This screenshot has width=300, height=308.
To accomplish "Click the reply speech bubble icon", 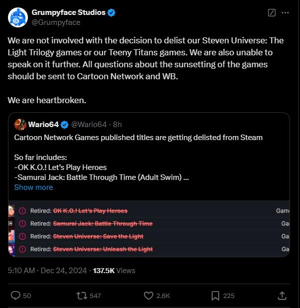I will [x=15, y=296].
